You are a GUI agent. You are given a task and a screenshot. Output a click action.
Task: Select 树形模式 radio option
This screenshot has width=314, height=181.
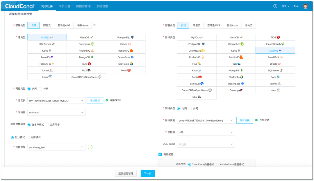(x=28, y=137)
